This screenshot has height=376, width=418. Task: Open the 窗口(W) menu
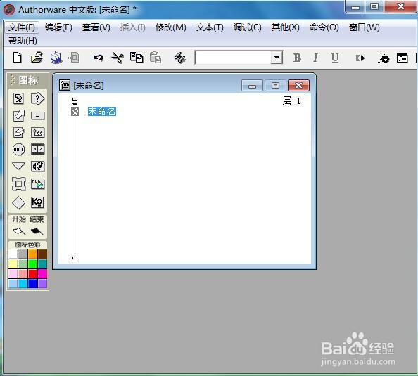tap(364, 27)
